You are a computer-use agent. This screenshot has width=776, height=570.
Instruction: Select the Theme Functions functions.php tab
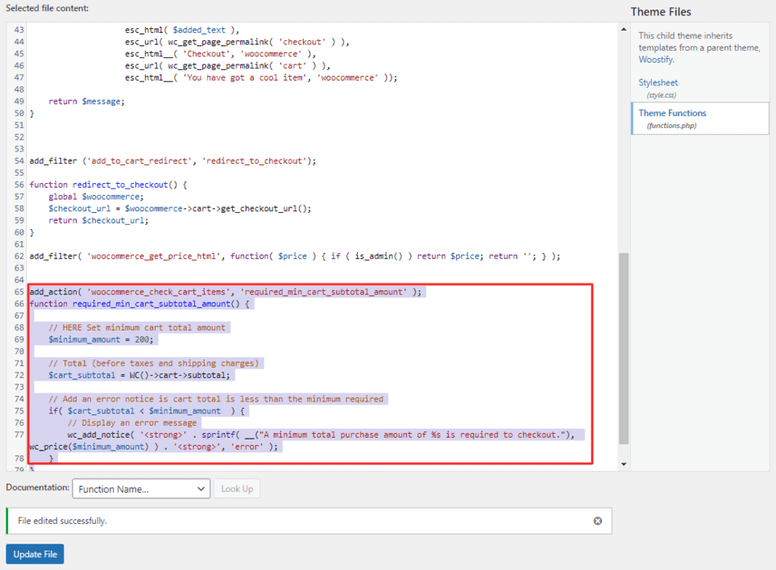[672, 113]
